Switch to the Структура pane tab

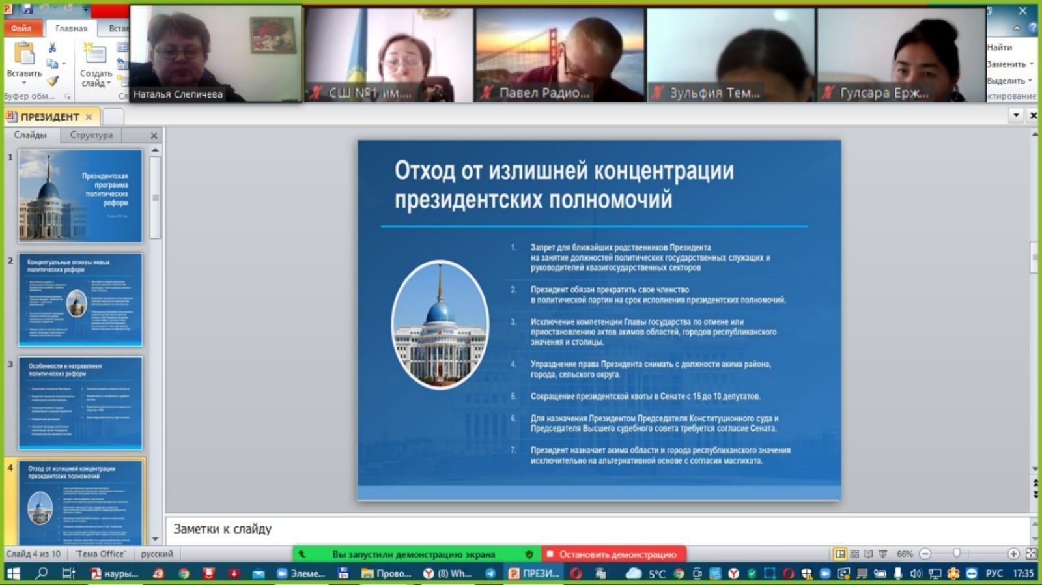point(91,135)
